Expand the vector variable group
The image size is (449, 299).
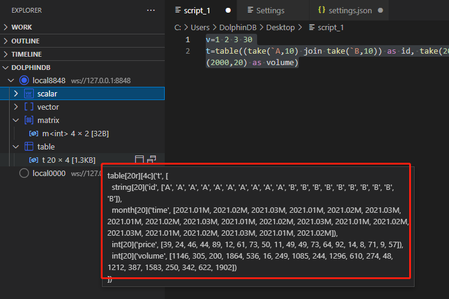pyautogui.click(x=16, y=107)
